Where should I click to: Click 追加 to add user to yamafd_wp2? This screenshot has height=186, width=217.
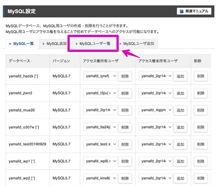pos(180,178)
